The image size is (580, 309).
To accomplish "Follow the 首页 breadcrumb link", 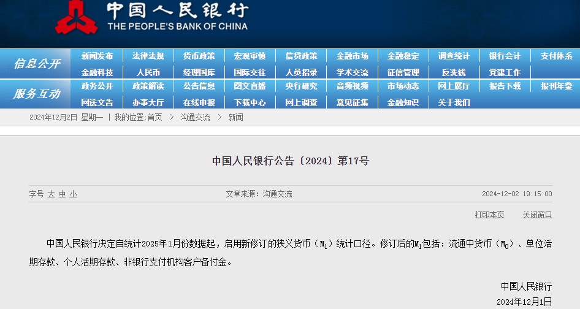I will click(155, 117).
